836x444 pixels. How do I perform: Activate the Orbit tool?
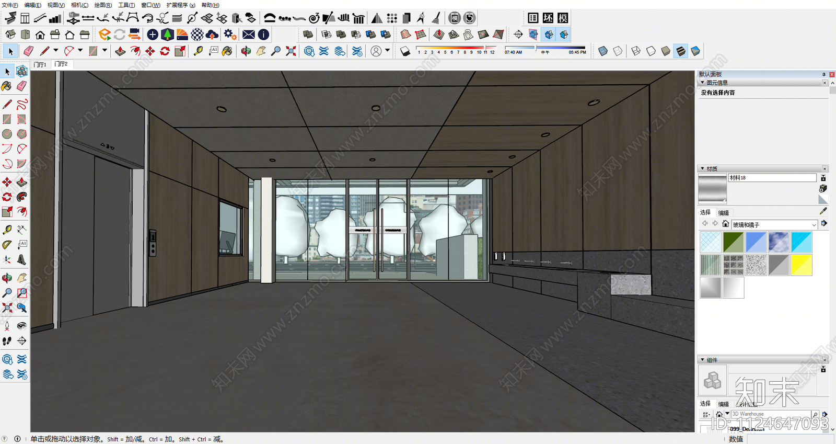(246, 51)
